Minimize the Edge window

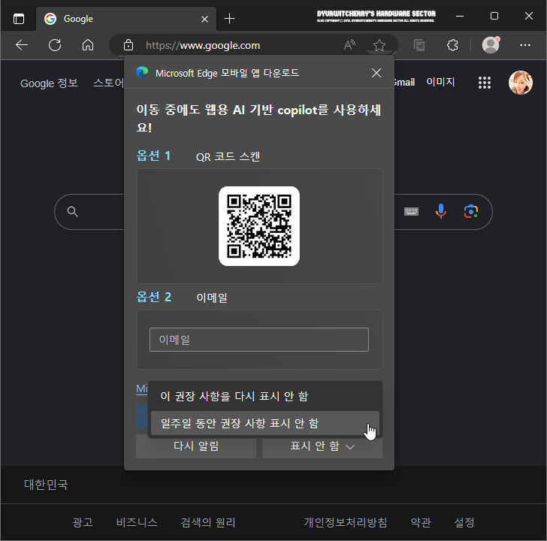460,16
